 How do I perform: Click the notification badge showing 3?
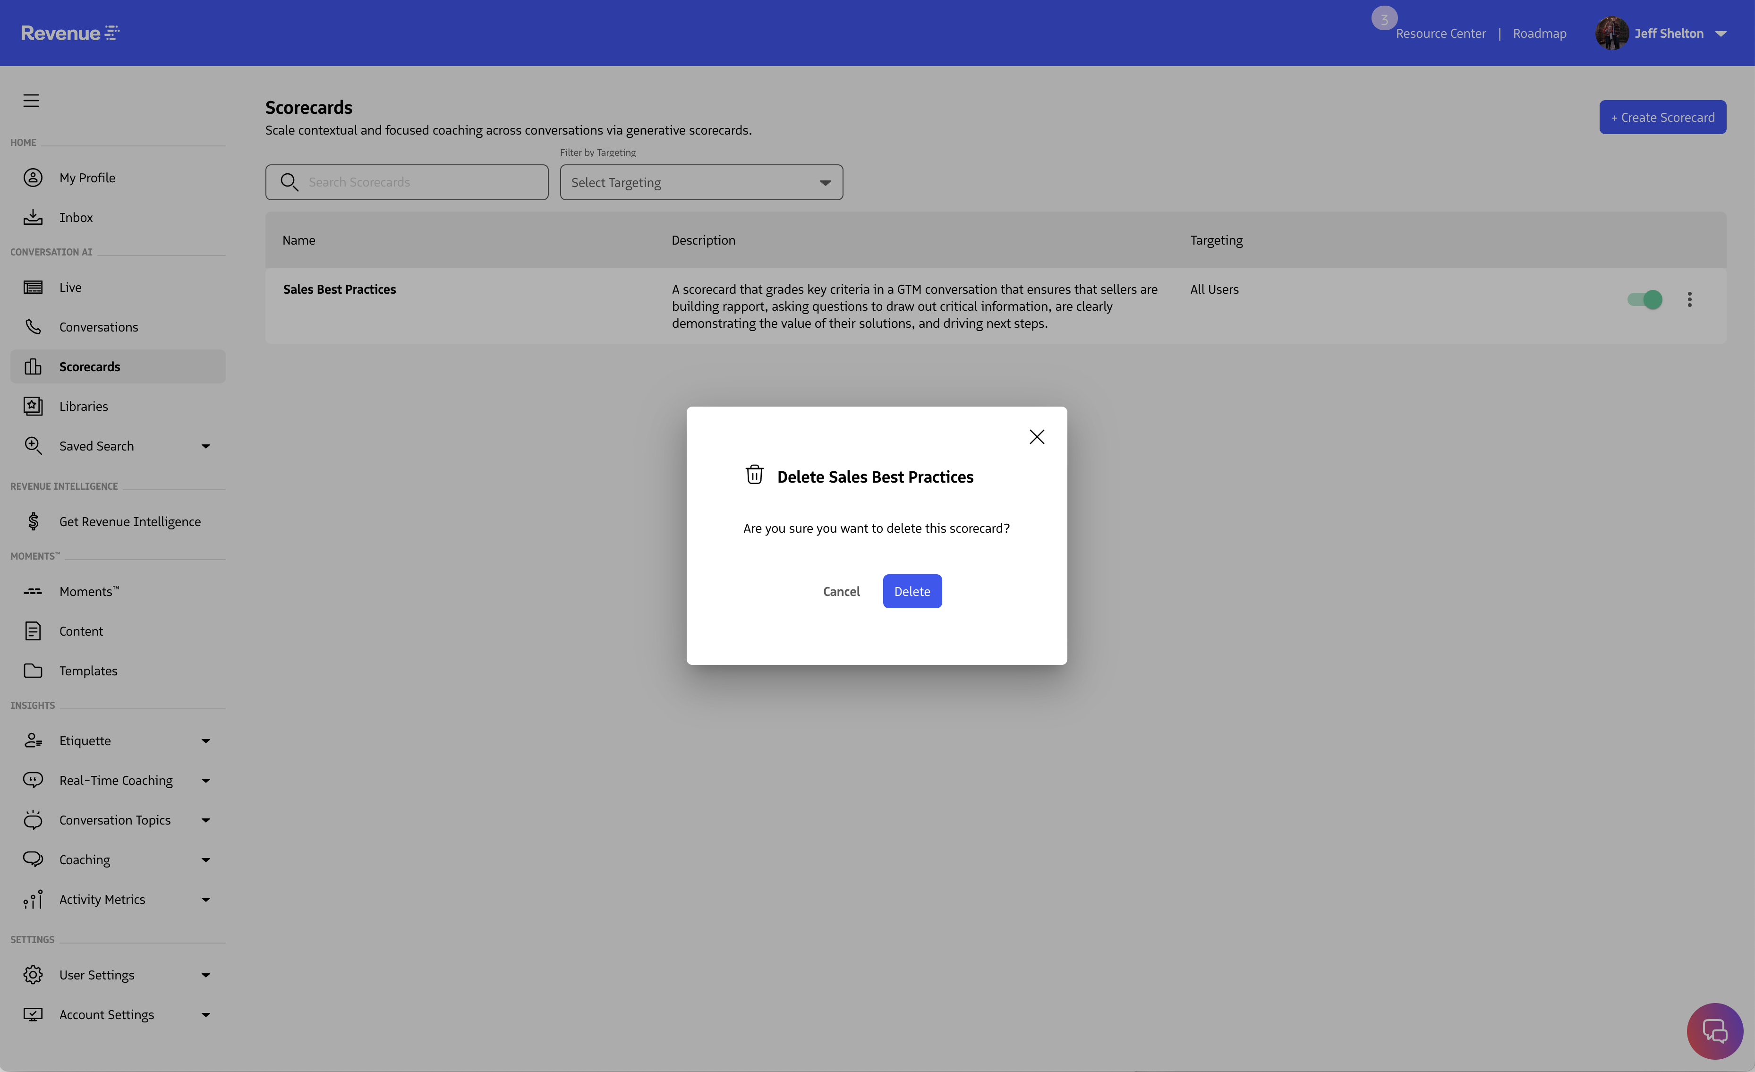pos(1384,19)
